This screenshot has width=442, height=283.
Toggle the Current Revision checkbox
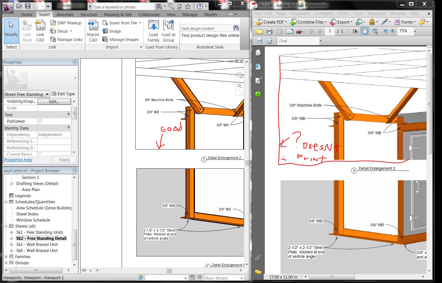pos(40,154)
